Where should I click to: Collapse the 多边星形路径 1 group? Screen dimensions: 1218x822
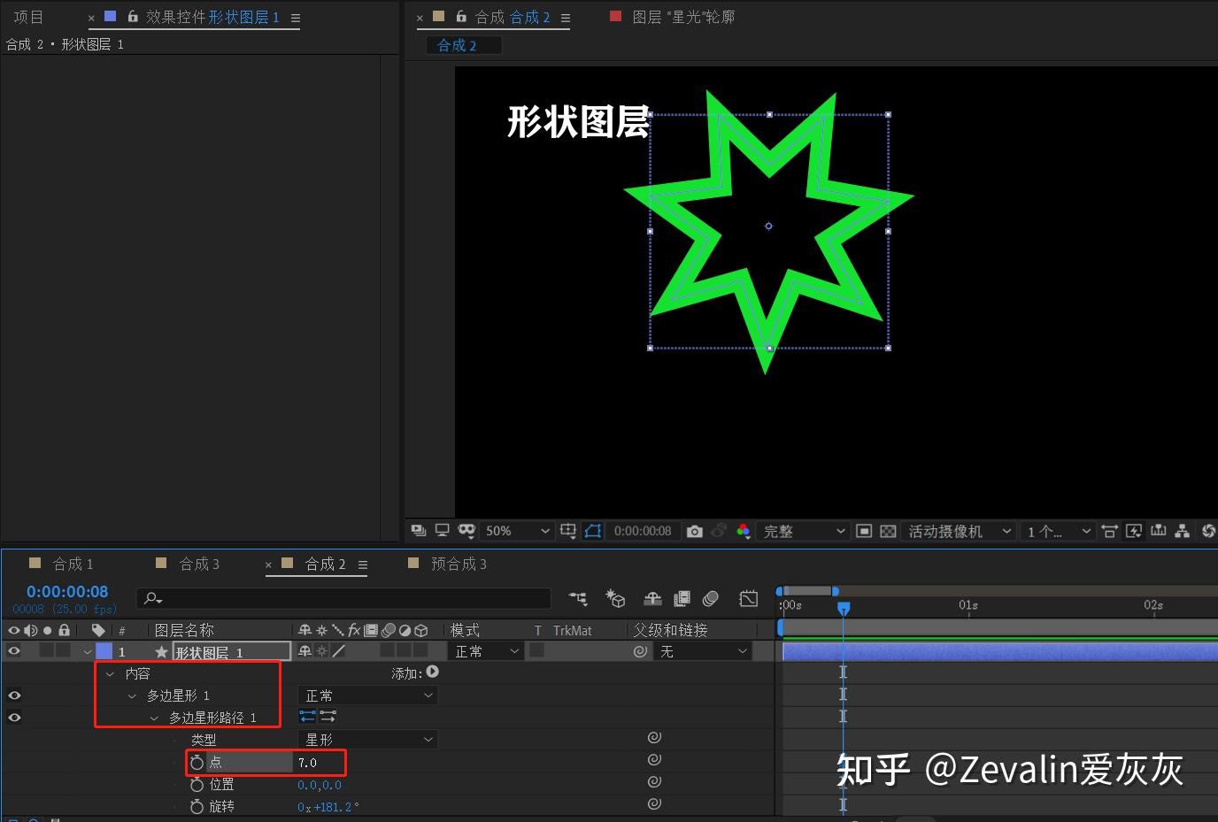(x=154, y=718)
